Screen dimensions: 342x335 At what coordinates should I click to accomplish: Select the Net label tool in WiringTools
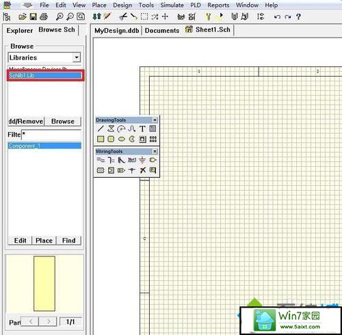[x=132, y=160]
